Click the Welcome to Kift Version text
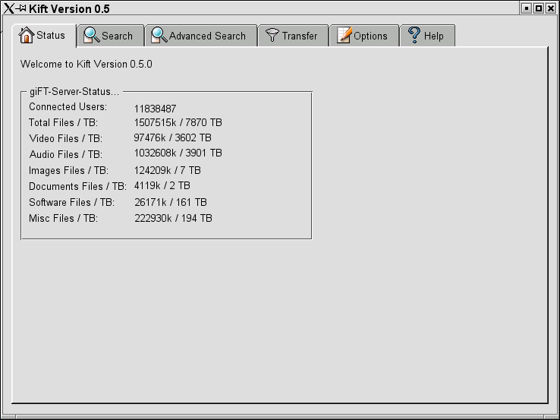The width and height of the screenshot is (560, 420). tap(86, 64)
